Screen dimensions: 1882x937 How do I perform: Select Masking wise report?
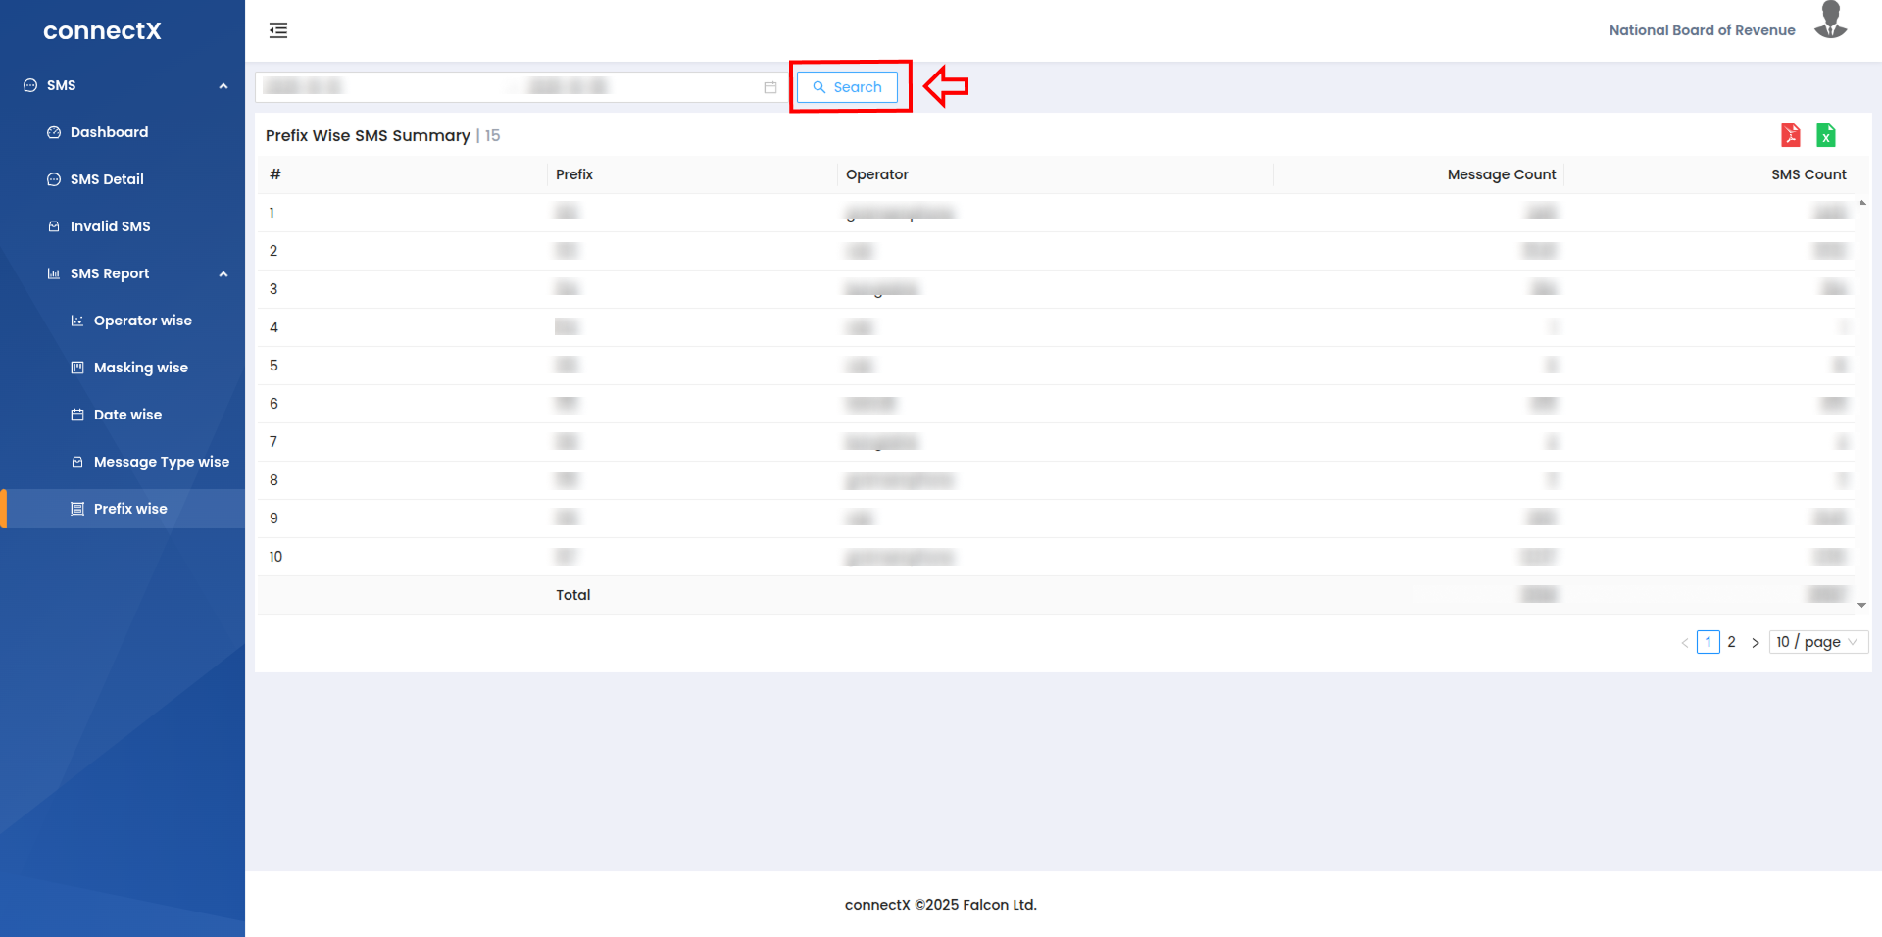coord(140,368)
